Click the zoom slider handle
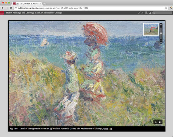 click(x=161, y=33)
